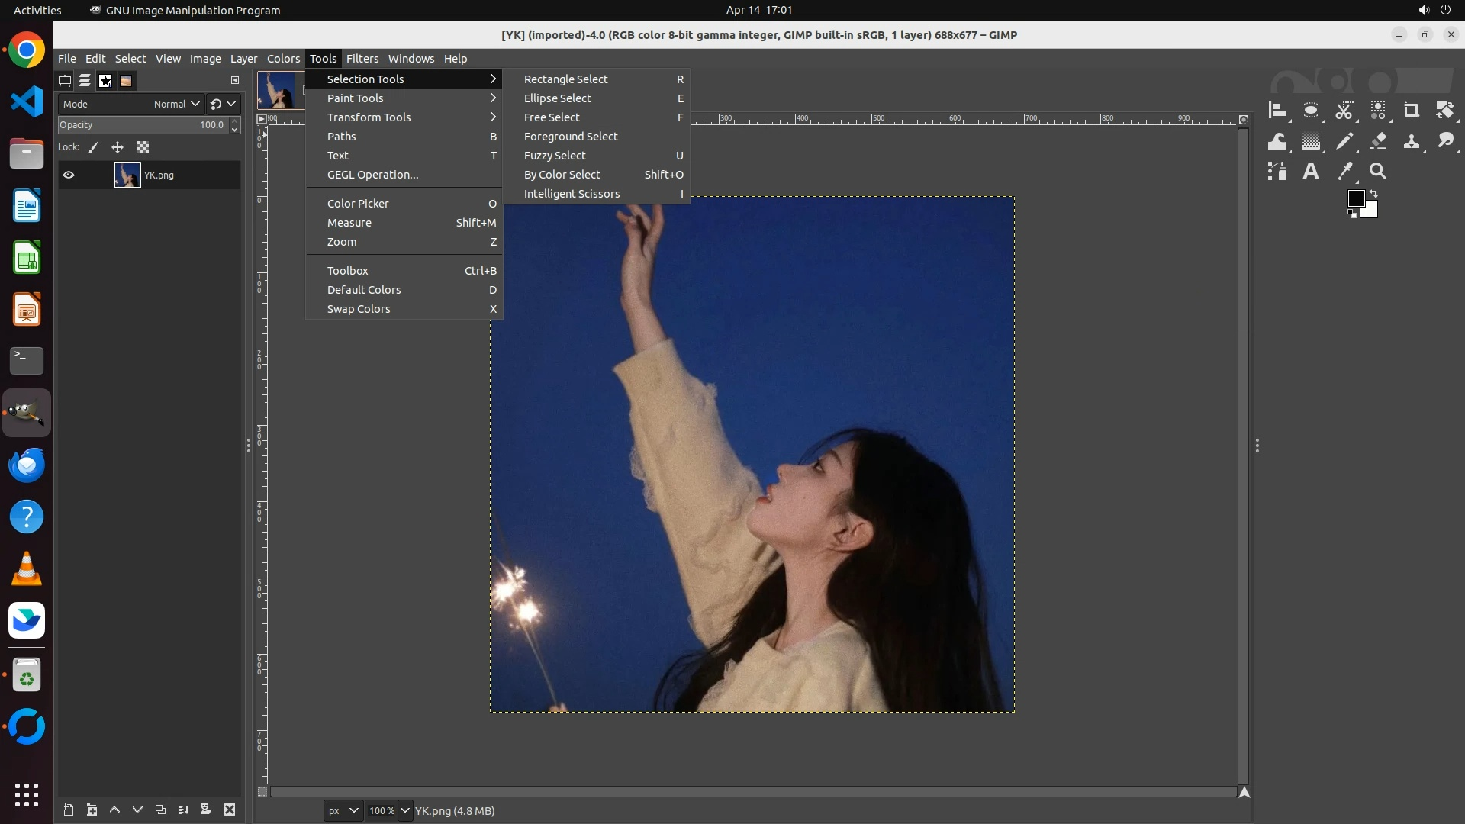The width and height of the screenshot is (1465, 824).
Task: Select the Zoom magnifier tool icon
Action: tap(1378, 172)
